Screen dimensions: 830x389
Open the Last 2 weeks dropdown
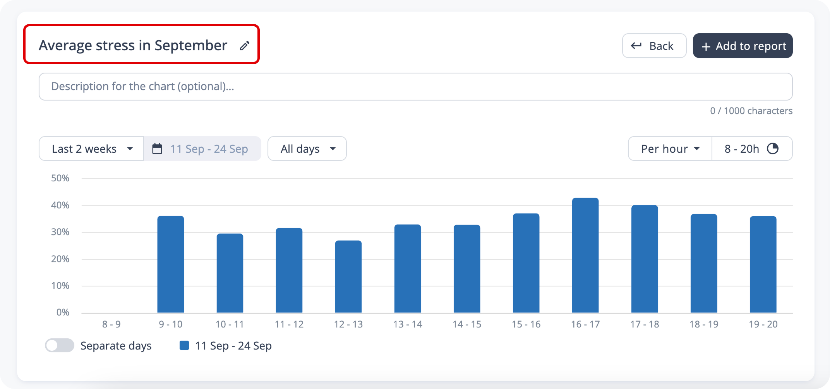[x=91, y=149]
